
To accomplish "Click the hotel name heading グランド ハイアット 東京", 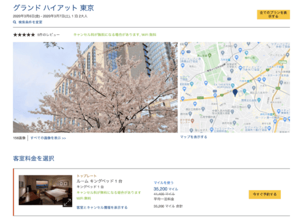I will 53,8.
